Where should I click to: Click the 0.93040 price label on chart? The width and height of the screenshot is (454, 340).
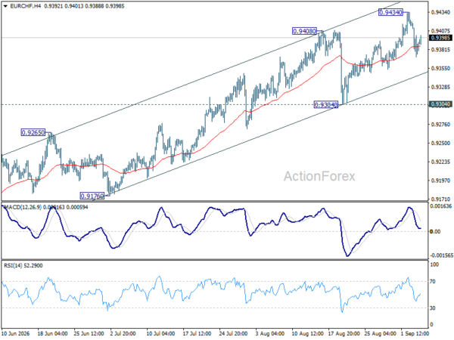tap(325, 105)
